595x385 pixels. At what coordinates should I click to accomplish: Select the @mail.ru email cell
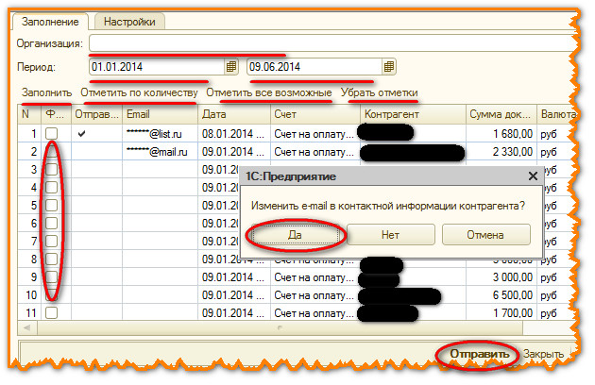161,152
